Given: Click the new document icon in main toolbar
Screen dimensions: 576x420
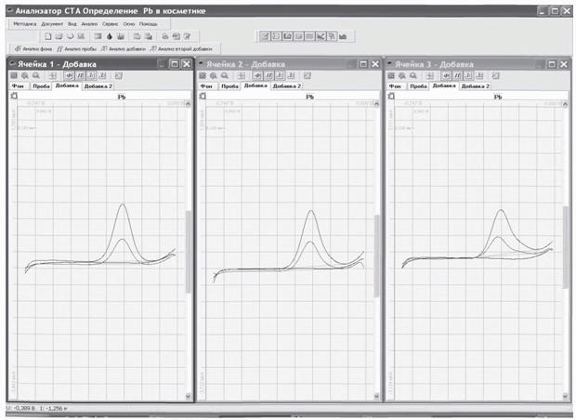Looking at the screenshot, I should pyautogui.click(x=47, y=35).
